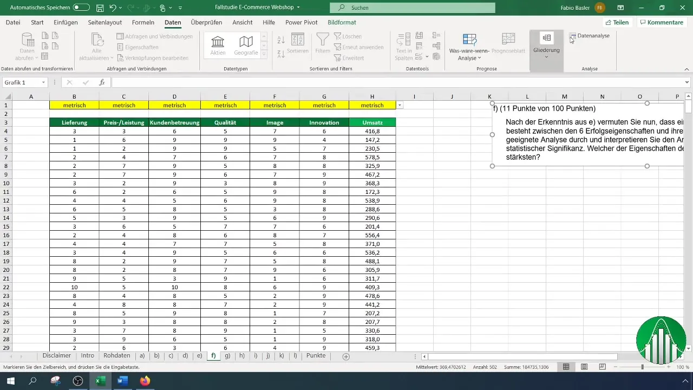
Task: Open the Power Pivot tab
Action: pos(302,22)
